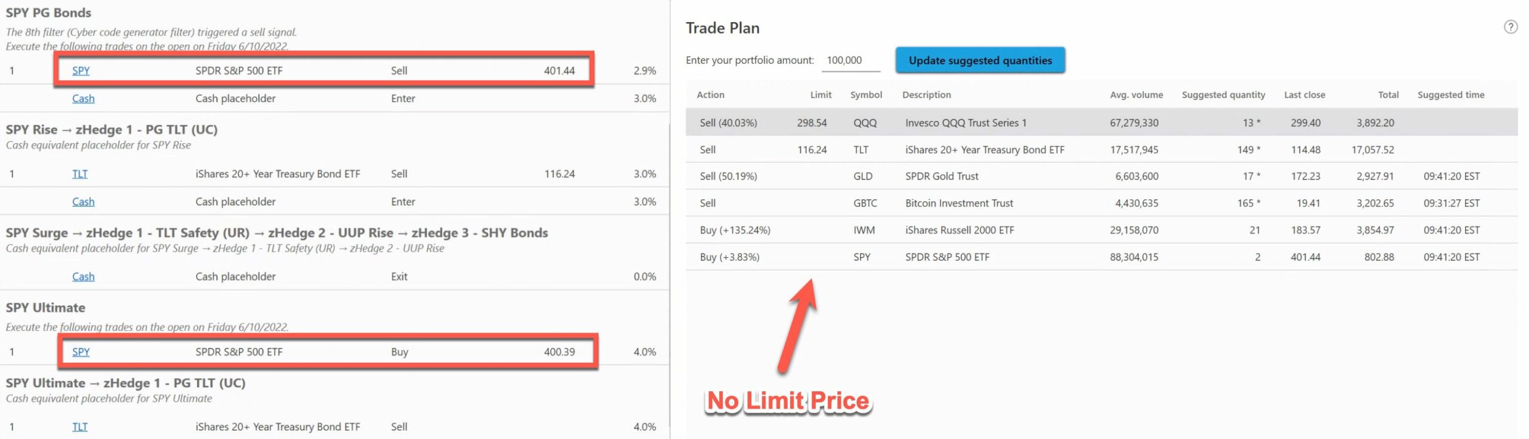Sort trade plan by Action column header
Screen dimensions: 1529x439
(x=710, y=95)
